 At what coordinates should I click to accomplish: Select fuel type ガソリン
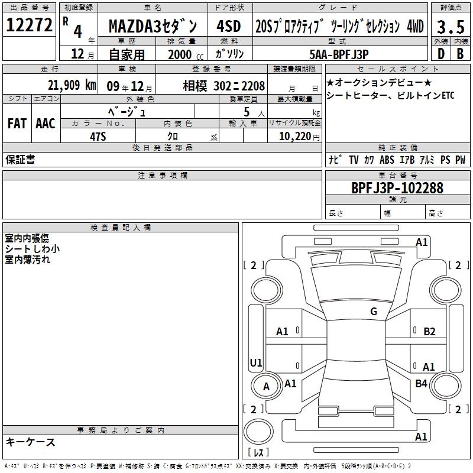(229, 54)
